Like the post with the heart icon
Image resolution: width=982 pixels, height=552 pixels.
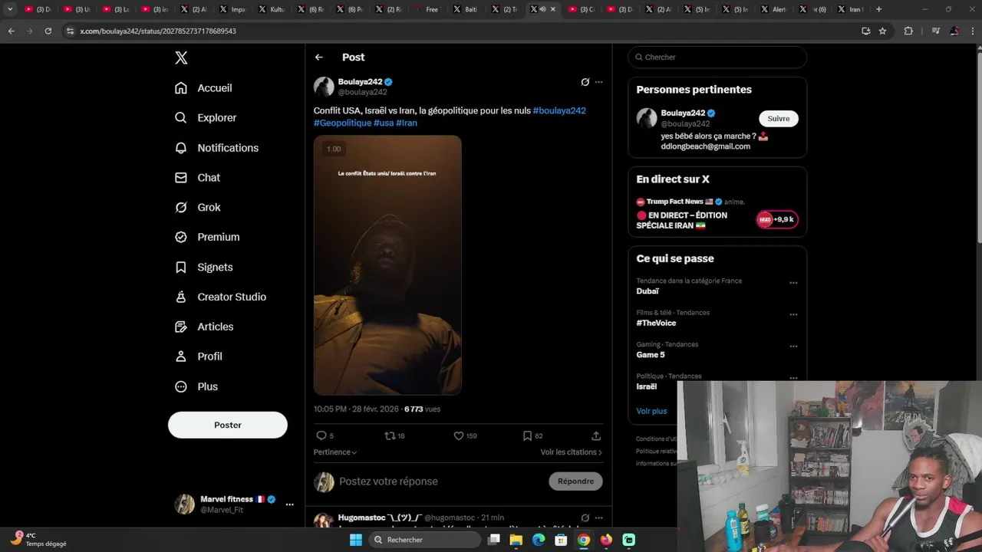tap(459, 435)
